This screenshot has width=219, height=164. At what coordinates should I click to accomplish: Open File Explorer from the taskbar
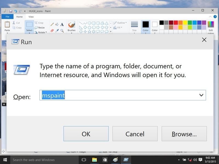pyautogui.click(x=94, y=160)
